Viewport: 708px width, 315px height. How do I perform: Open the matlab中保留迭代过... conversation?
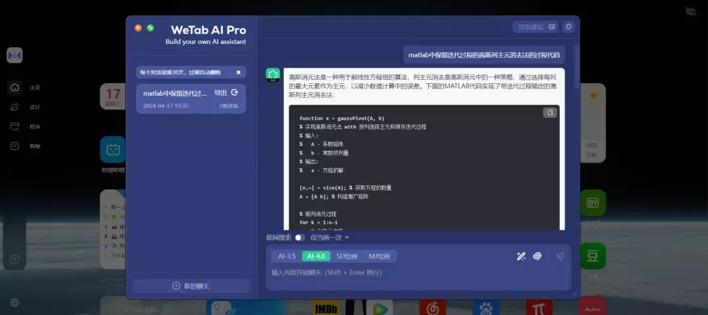tap(191, 99)
